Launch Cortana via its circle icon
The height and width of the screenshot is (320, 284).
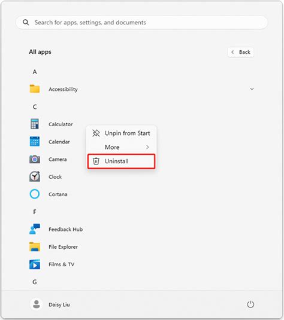coord(35,194)
